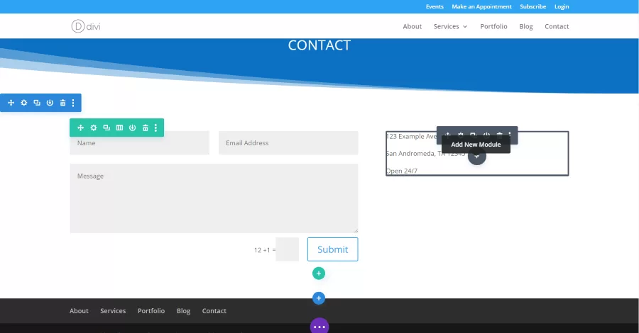Add a new section with blue plus button
639x333 pixels.
[x=319, y=298]
